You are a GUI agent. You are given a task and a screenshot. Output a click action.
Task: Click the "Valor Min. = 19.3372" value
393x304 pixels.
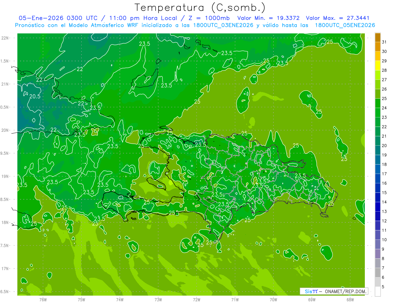pyautogui.click(x=269, y=18)
